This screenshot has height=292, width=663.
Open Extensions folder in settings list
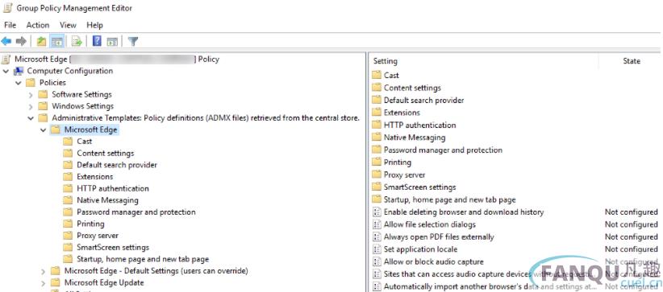point(402,113)
